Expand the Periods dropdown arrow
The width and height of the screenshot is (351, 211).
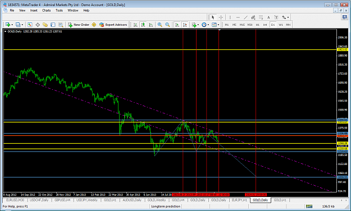pos(208,25)
